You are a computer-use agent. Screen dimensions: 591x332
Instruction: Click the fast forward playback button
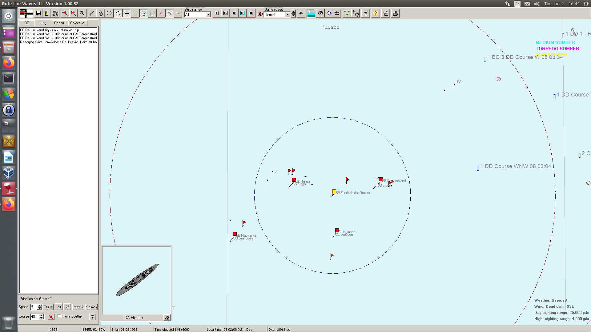[243, 13]
